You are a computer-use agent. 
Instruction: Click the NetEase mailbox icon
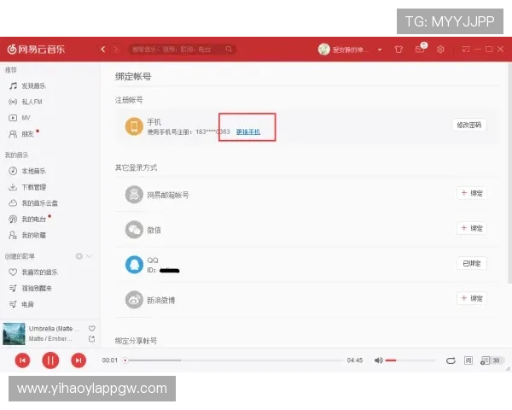pyautogui.click(x=134, y=195)
